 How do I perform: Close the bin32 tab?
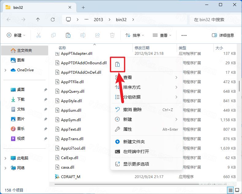click(x=70, y=7)
